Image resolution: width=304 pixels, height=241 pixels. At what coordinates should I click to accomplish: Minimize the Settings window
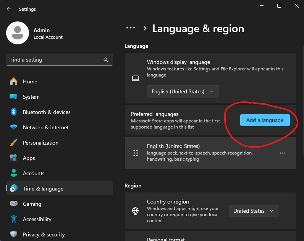(262, 6)
